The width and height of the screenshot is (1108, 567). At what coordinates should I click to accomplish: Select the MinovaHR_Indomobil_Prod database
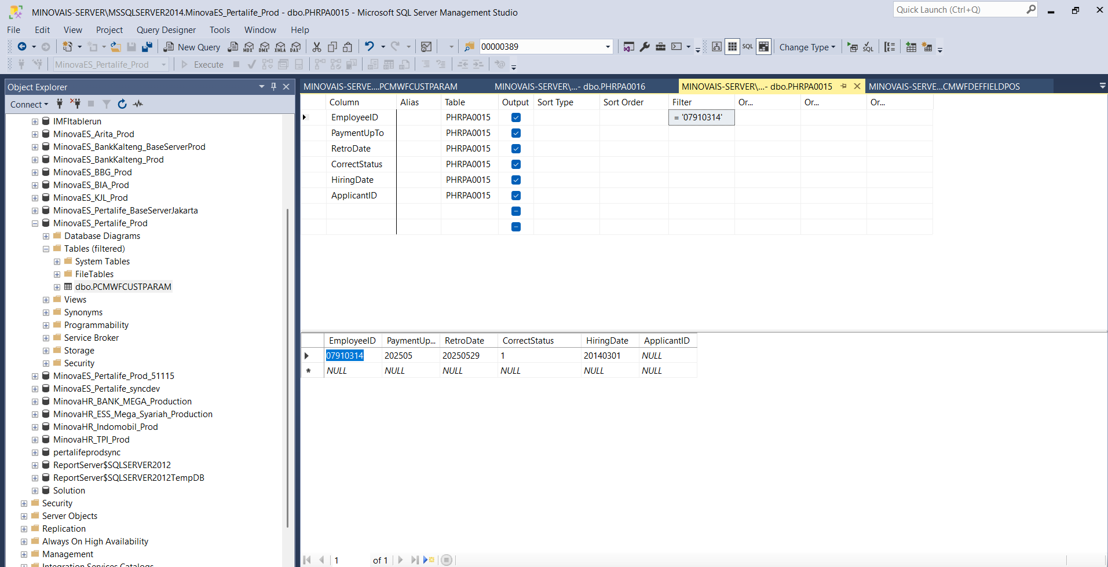coord(105,427)
